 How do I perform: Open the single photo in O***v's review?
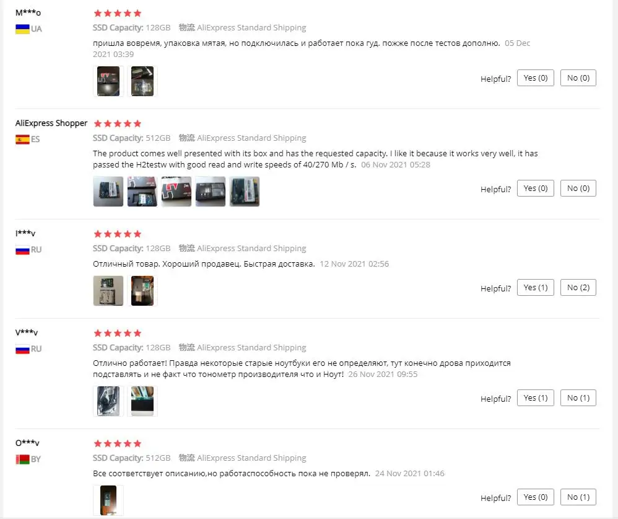tap(108, 500)
